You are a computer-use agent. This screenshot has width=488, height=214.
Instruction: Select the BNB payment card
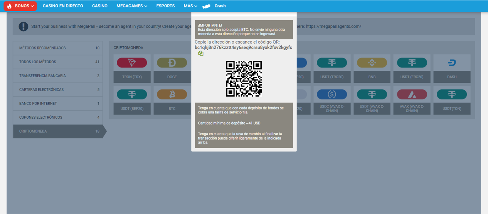pyautogui.click(x=372, y=69)
